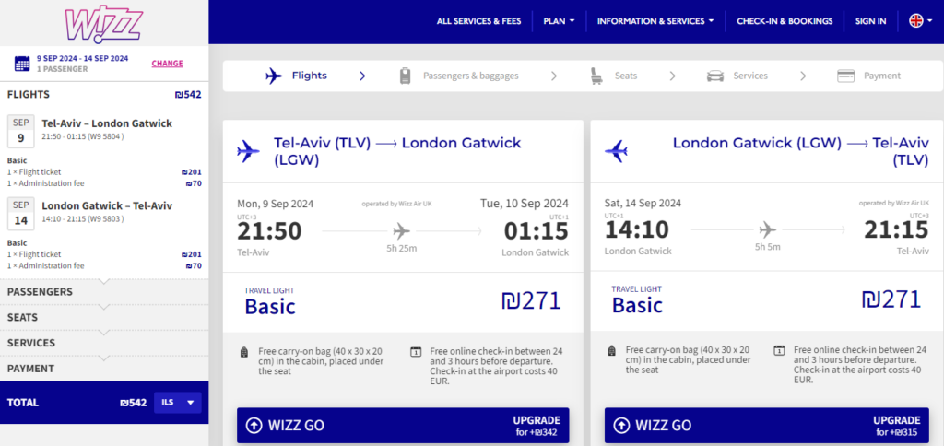Expand the PASSENGERS section in sidebar

point(104,292)
